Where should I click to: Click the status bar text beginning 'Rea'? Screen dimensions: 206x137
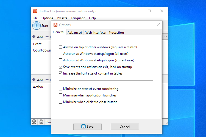tap(48, 122)
